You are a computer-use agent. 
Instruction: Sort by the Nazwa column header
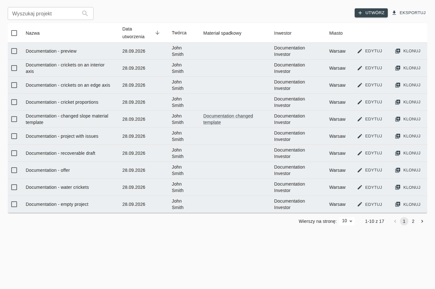pyautogui.click(x=33, y=33)
